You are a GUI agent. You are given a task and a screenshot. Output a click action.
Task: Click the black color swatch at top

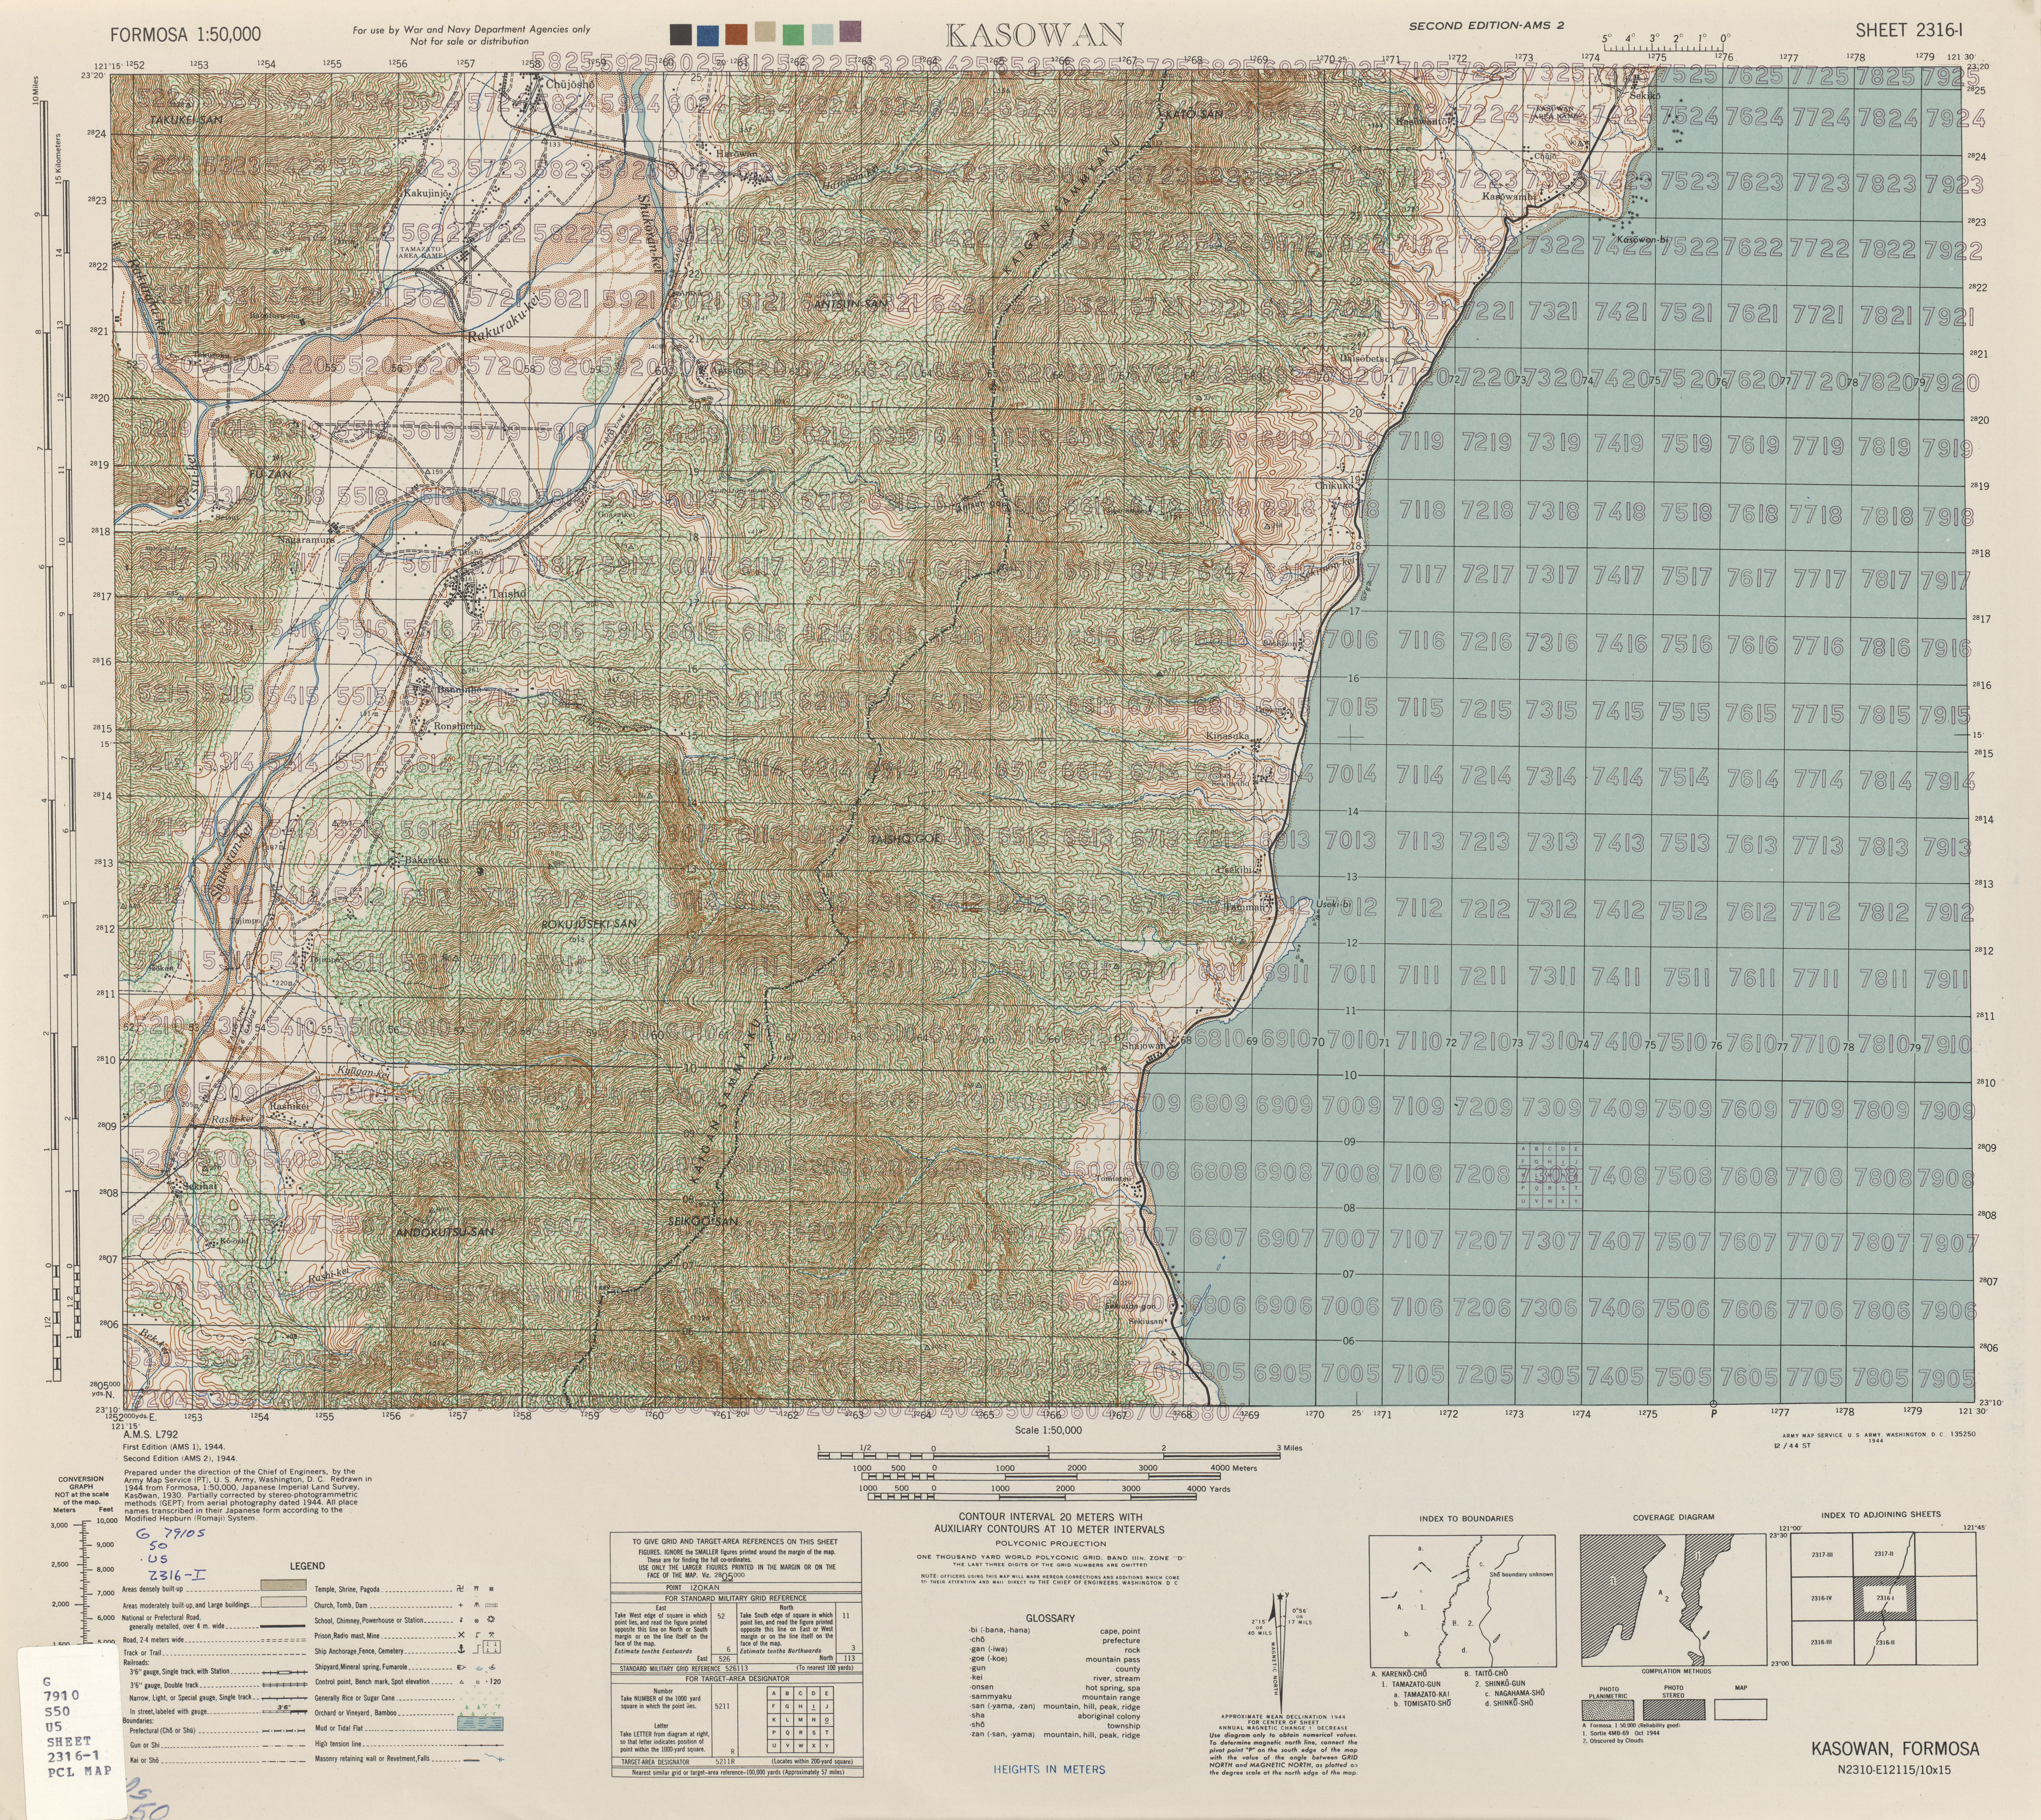pyautogui.click(x=682, y=35)
